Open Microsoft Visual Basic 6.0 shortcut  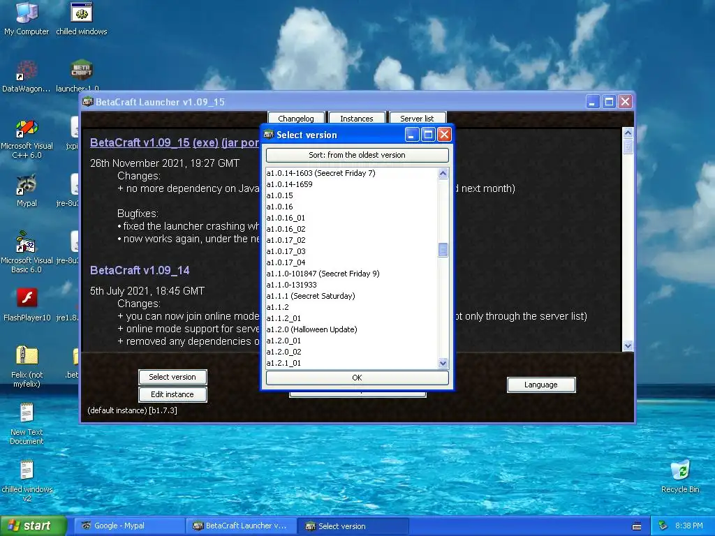(27, 253)
